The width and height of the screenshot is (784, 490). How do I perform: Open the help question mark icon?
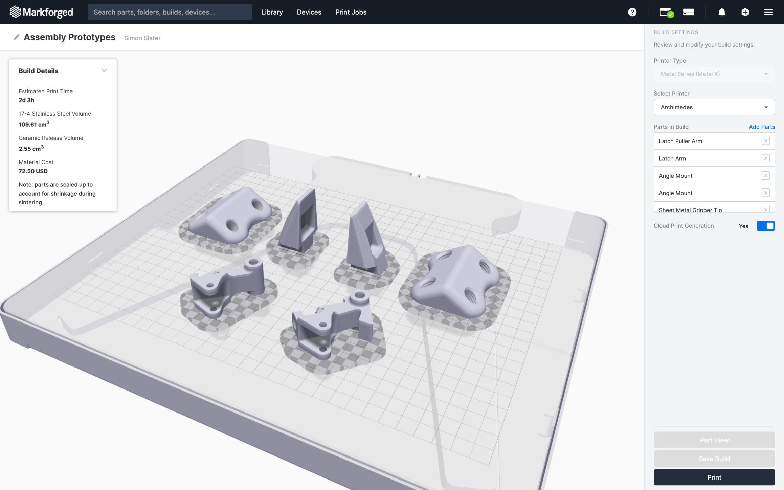tap(632, 12)
